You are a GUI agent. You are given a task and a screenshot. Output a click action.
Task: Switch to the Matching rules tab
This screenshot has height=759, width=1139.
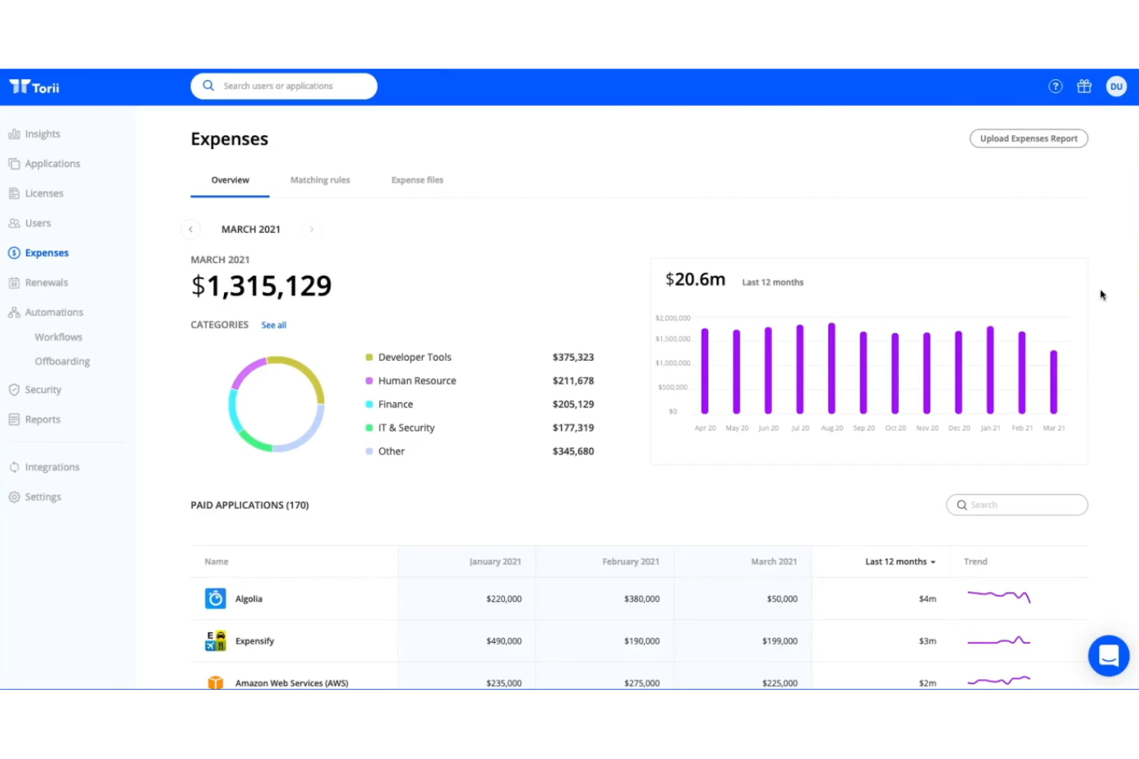[x=320, y=179]
